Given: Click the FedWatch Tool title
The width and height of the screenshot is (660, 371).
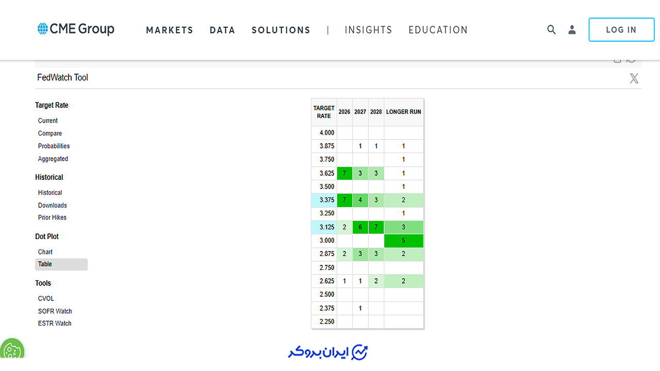Looking at the screenshot, I should (62, 78).
